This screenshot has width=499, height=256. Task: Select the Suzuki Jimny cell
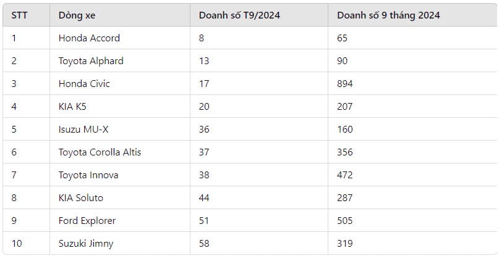pyautogui.click(x=120, y=243)
